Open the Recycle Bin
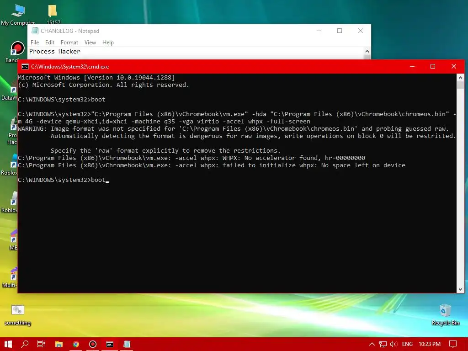The image size is (468, 351). click(445, 314)
